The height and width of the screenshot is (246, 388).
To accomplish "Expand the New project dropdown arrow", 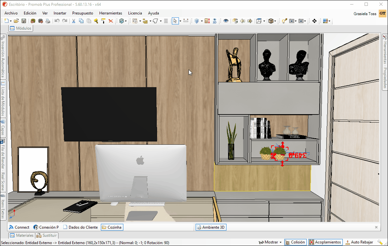I will 11,21.
